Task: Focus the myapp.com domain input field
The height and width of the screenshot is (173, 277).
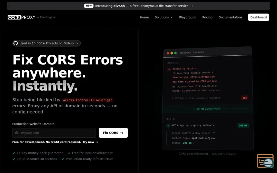Action: 54,133
